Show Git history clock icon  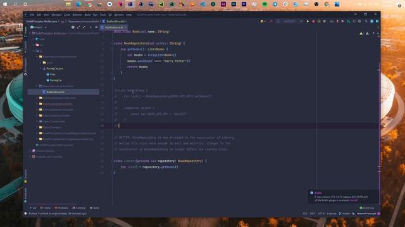(x=354, y=21)
